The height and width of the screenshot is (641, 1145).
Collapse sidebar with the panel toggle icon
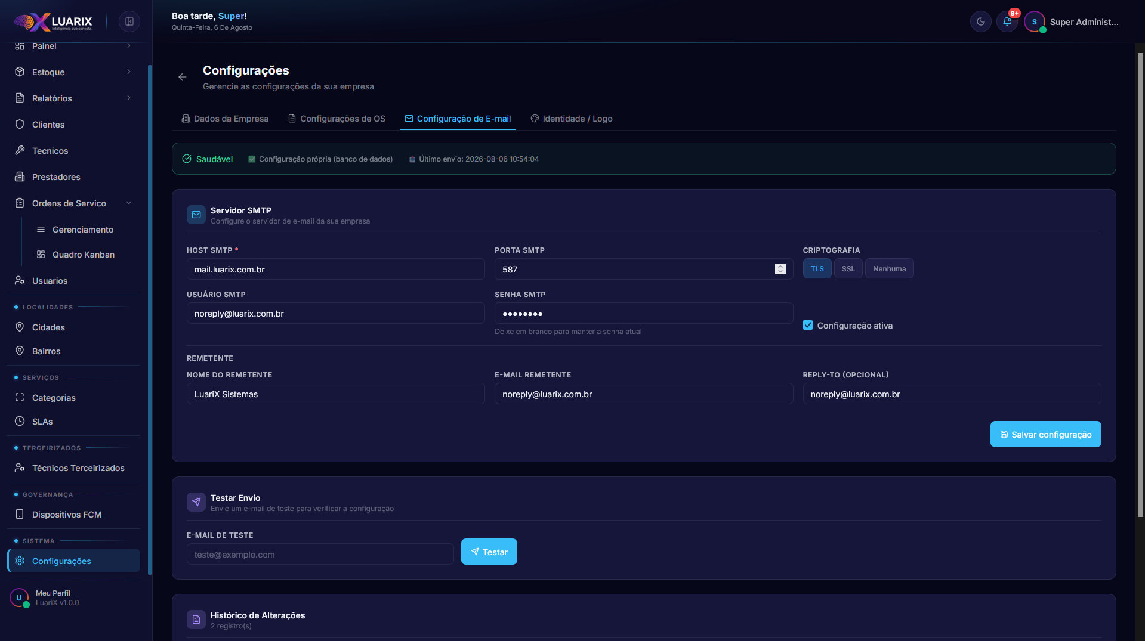[x=129, y=21]
